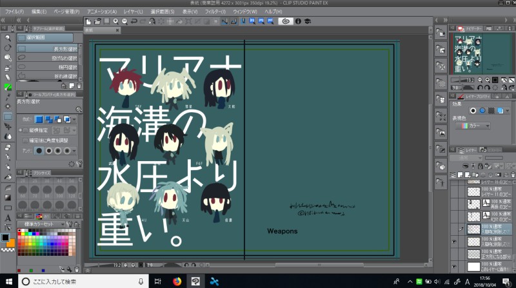Toggle border effect circle icon in Layer Property
The height and width of the screenshot is (288, 516).
(473, 111)
